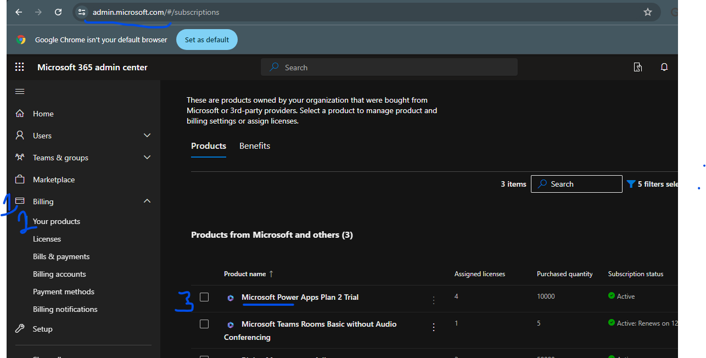Click the 10000 purchased quantity value
706x358 pixels.
coord(546,296)
